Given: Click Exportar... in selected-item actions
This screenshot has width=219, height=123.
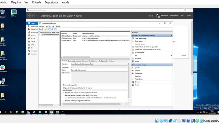Looking at the screenshot, I should coord(138,76).
